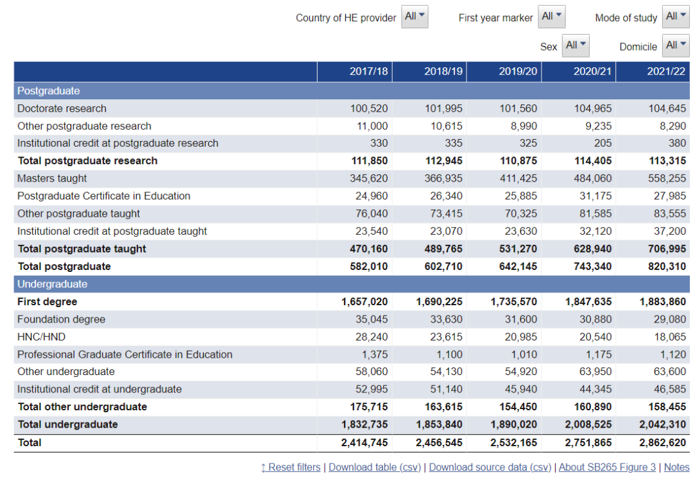Click Doctorate research value 100,520
The height and width of the screenshot is (477, 693).
pyautogui.click(x=369, y=108)
